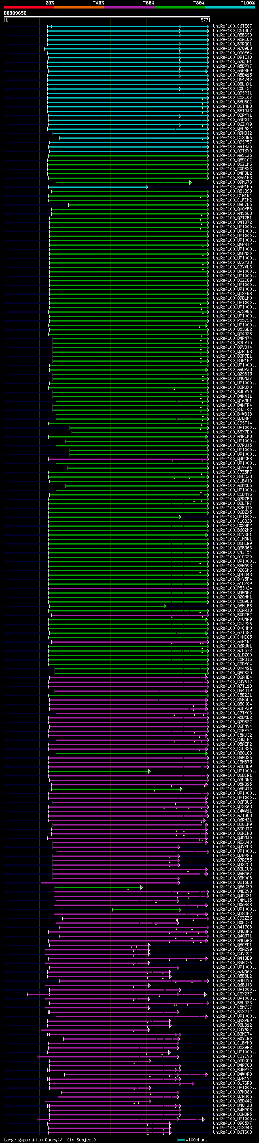
Task: Open hit UniRef100_Q8LAX1
Action: pos(232,84)
